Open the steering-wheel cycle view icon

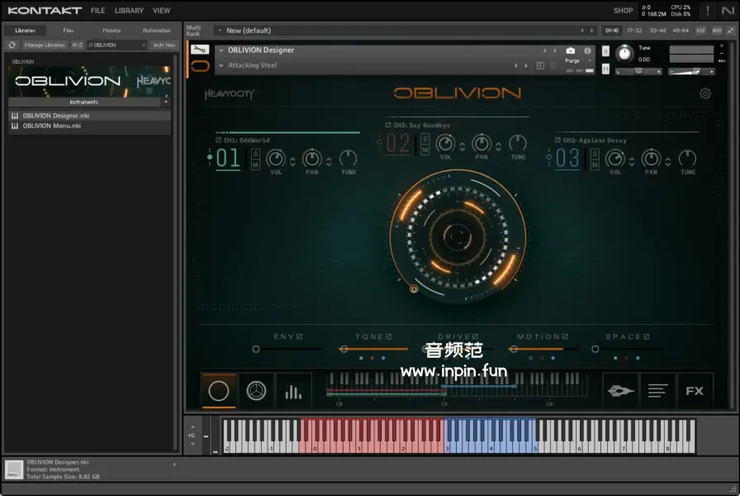click(x=256, y=391)
